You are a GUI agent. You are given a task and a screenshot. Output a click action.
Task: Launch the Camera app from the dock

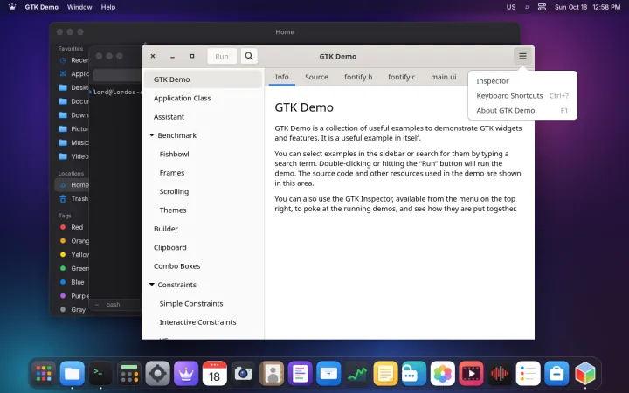point(243,374)
